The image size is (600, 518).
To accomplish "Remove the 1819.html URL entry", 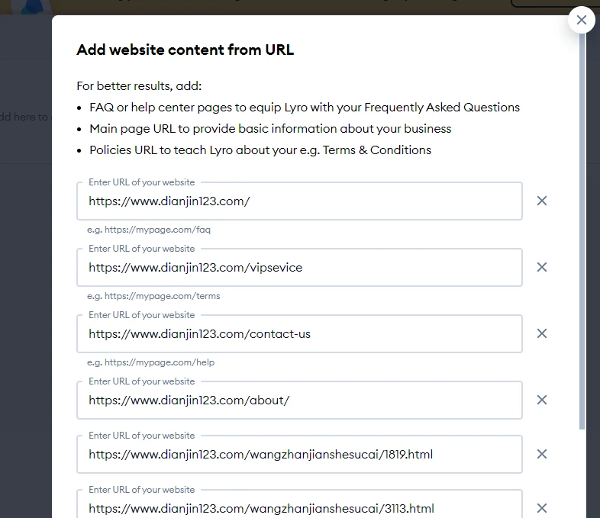I will [x=542, y=454].
